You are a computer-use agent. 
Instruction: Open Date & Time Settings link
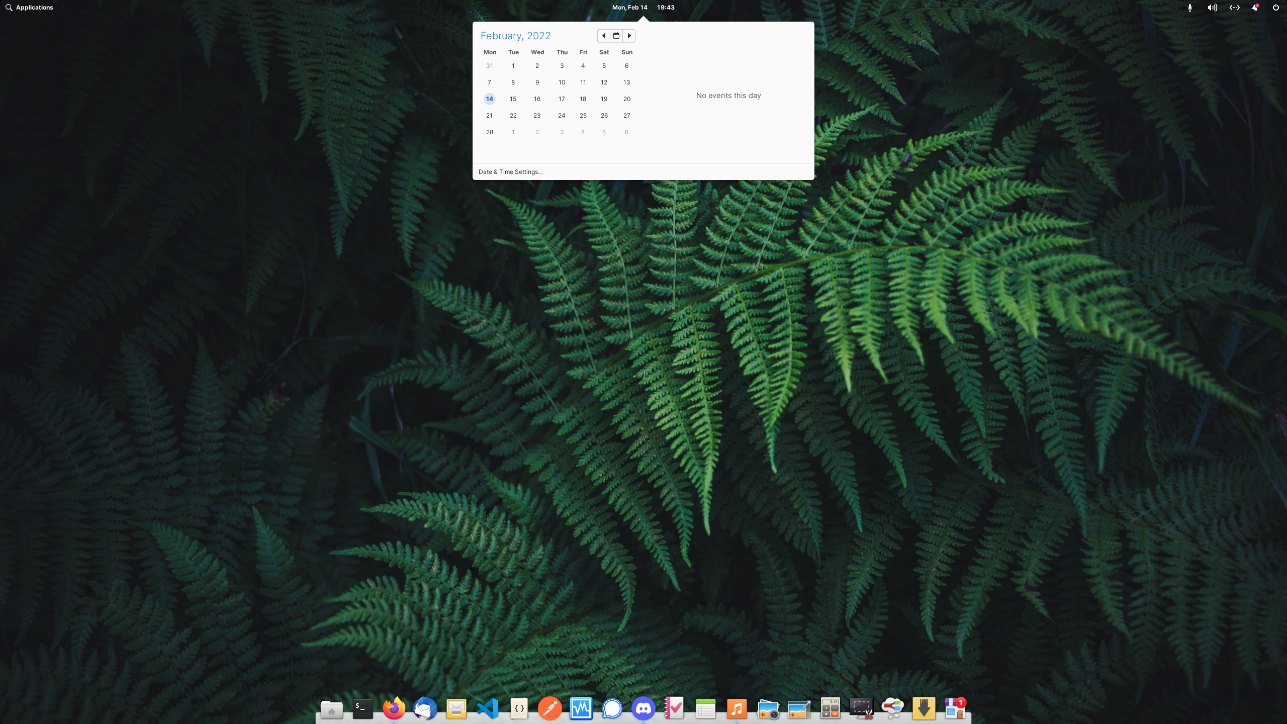coord(510,172)
